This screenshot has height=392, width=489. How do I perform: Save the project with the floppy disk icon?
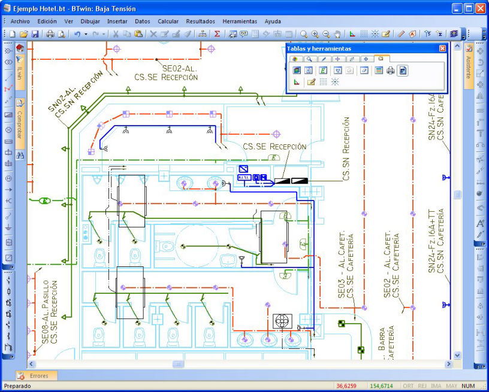(x=35, y=34)
